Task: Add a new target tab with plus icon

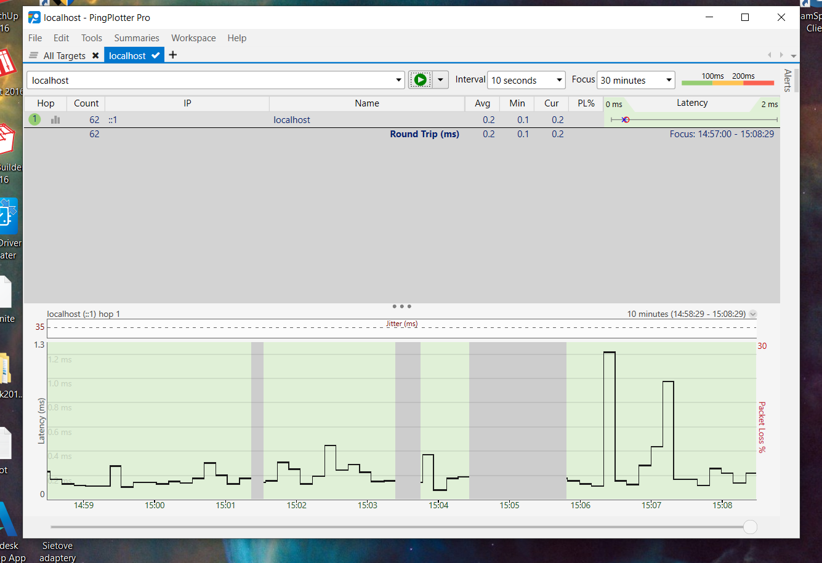Action: click(x=173, y=55)
